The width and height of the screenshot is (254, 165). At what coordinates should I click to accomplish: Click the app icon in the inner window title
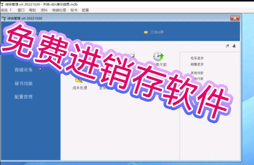4,18
